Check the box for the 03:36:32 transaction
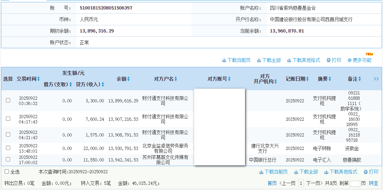Image resolution: width=383 pixels, height=191 pixels. click(x=8, y=100)
